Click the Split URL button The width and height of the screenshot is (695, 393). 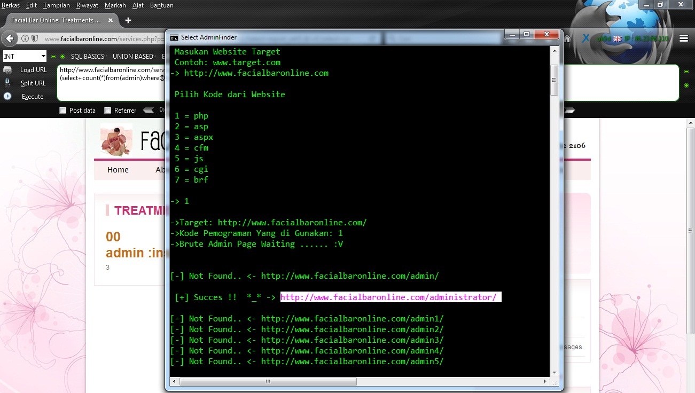tap(33, 83)
